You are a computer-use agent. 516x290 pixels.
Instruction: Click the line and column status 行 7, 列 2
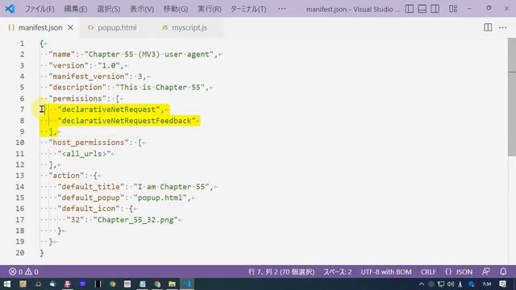click(x=281, y=272)
